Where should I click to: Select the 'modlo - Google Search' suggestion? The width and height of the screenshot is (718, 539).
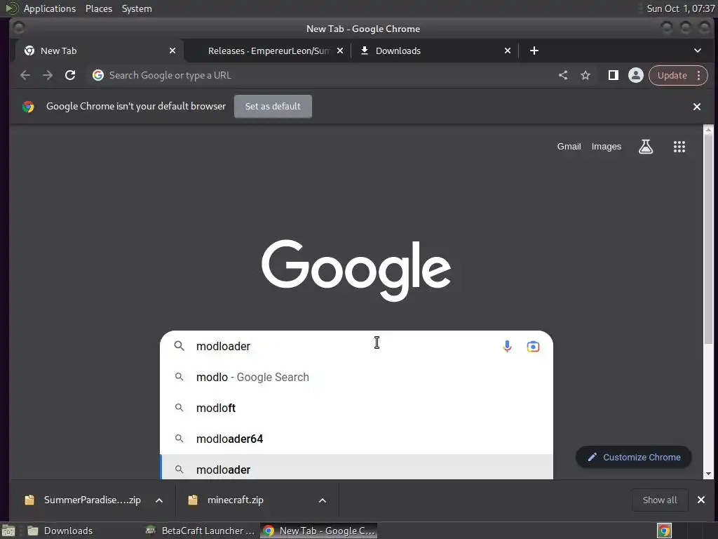tap(356, 377)
